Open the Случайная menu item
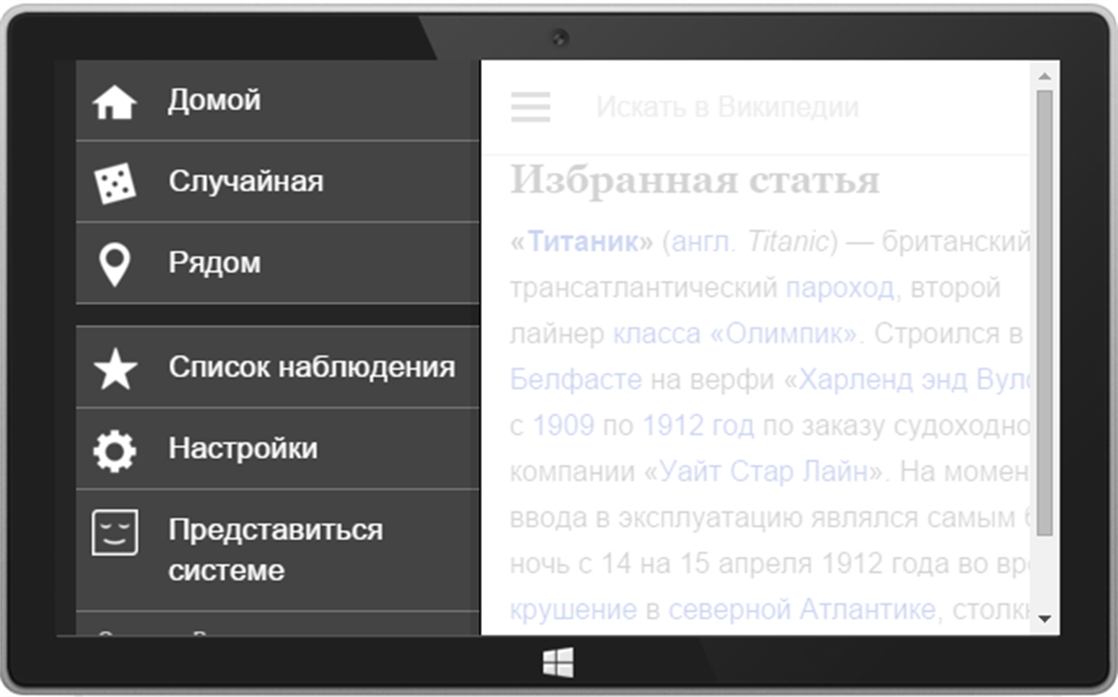The image size is (1118, 697). pyautogui.click(x=277, y=182)
